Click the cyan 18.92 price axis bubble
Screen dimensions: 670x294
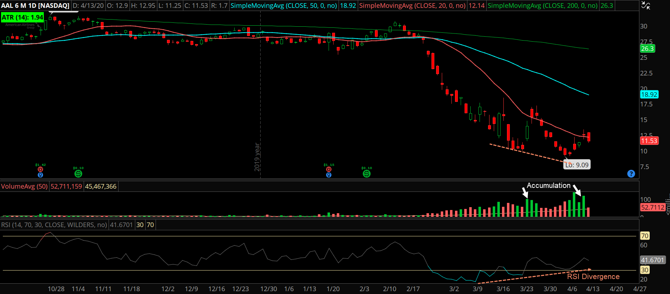pos(649,94)
